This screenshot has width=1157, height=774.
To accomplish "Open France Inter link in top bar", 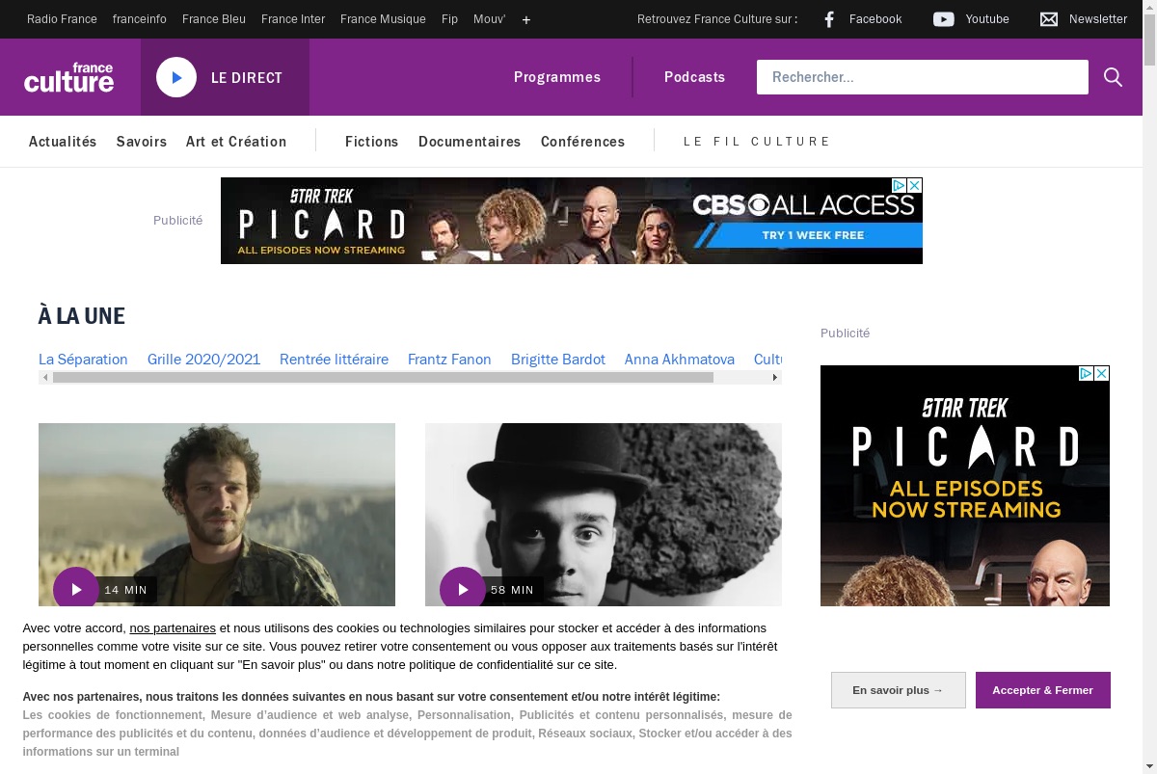I will tap(293, 19).
